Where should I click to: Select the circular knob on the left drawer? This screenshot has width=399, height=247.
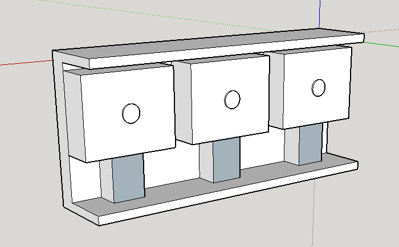pyautogui.click(x=131, y=114)
